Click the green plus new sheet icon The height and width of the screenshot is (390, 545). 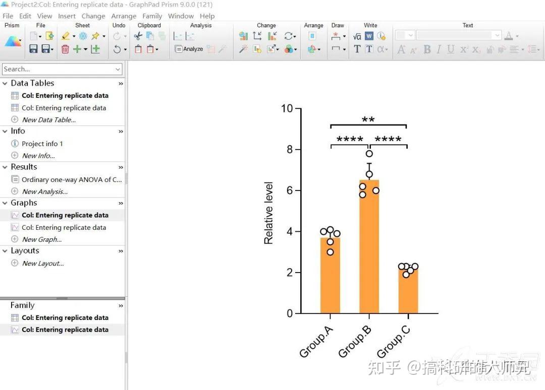[77, 49]
